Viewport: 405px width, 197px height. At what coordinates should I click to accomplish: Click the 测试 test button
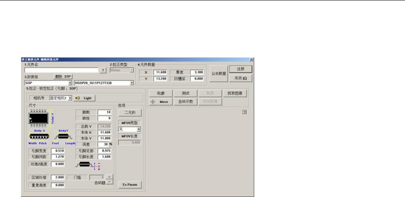(185, 94)
